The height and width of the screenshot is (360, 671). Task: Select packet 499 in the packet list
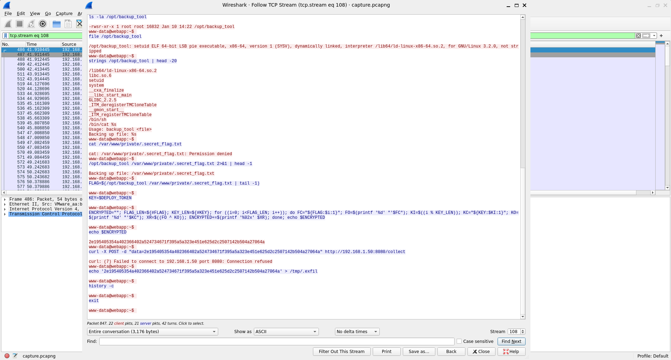(42, 64)
